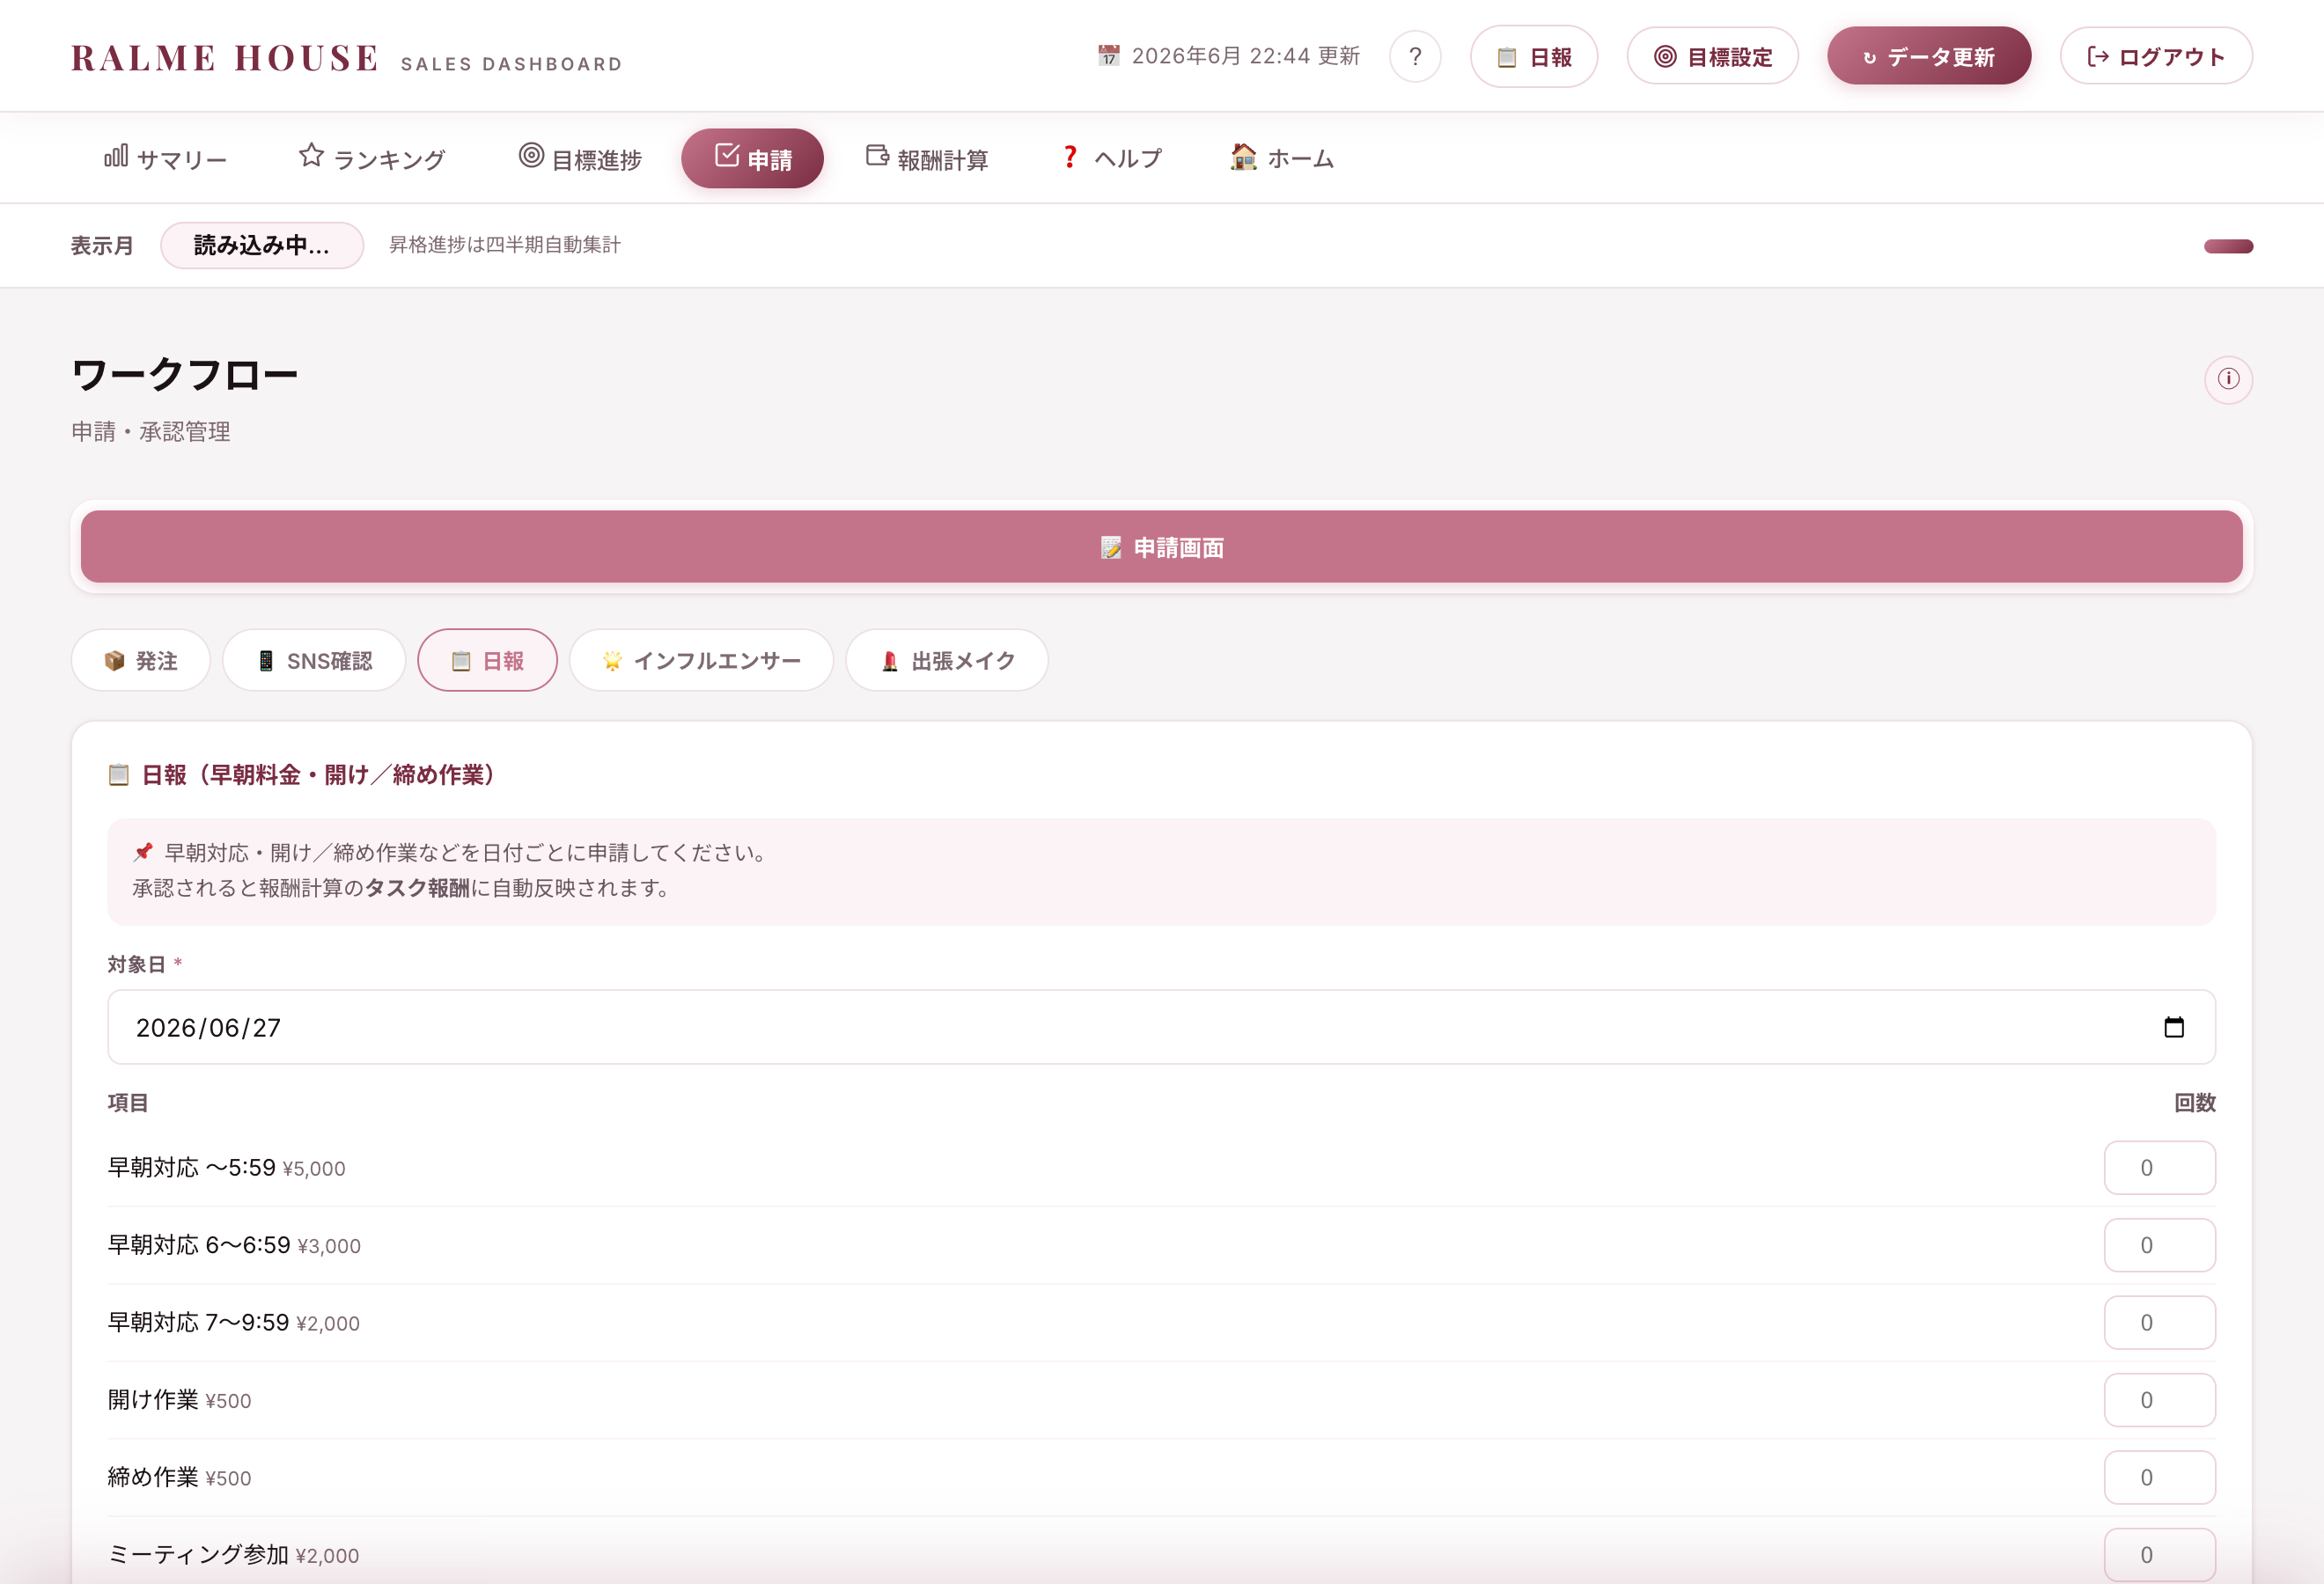This screenshot has width=2324, height=1584.
Task: Click count field for 開け作業
Action: click(x=2159, y=1400)
